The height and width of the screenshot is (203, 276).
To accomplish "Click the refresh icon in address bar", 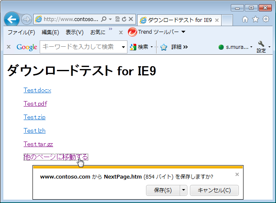I will pyautogui.click(x=124, y=19).
